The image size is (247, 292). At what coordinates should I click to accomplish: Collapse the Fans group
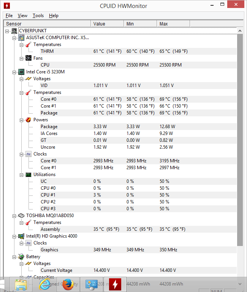[22, 59]
